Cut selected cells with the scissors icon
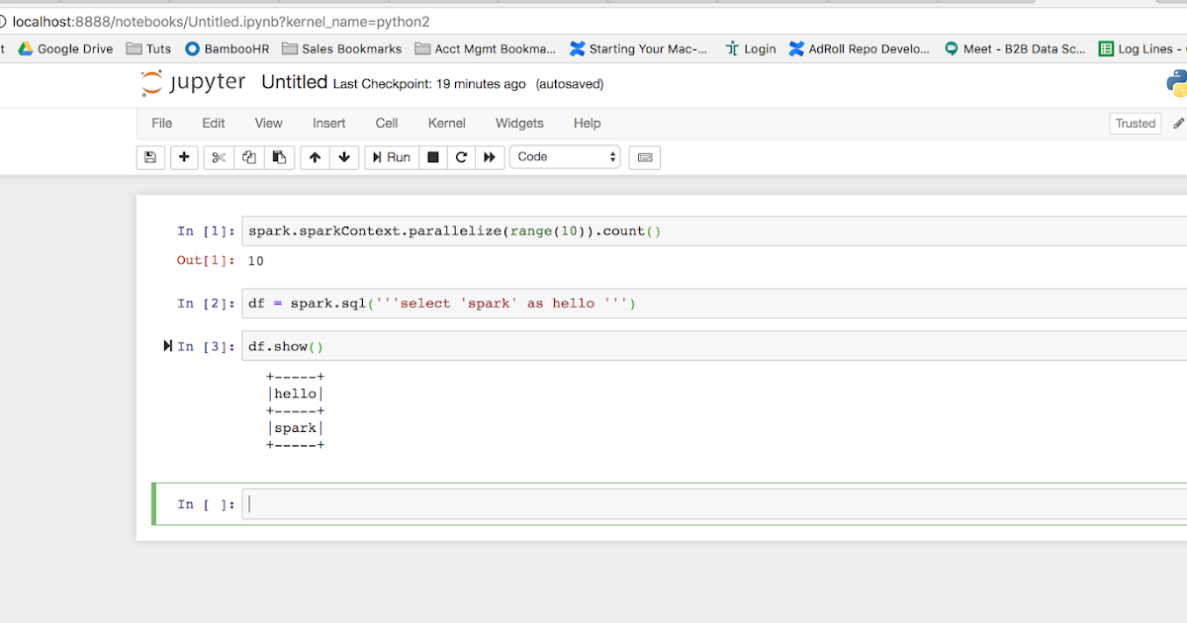The width and height of the screenshot is (1187, 623). [219, 157]
